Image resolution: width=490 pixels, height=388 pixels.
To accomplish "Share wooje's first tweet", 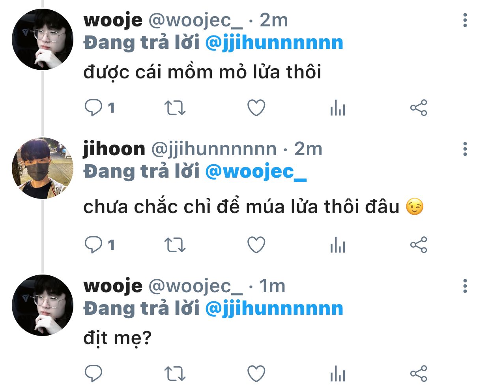I will [419, 108].
